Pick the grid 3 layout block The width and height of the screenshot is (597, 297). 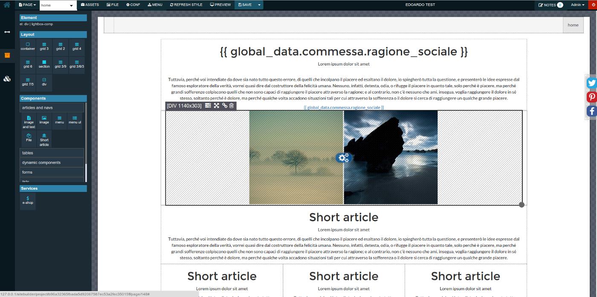point(44,46)
